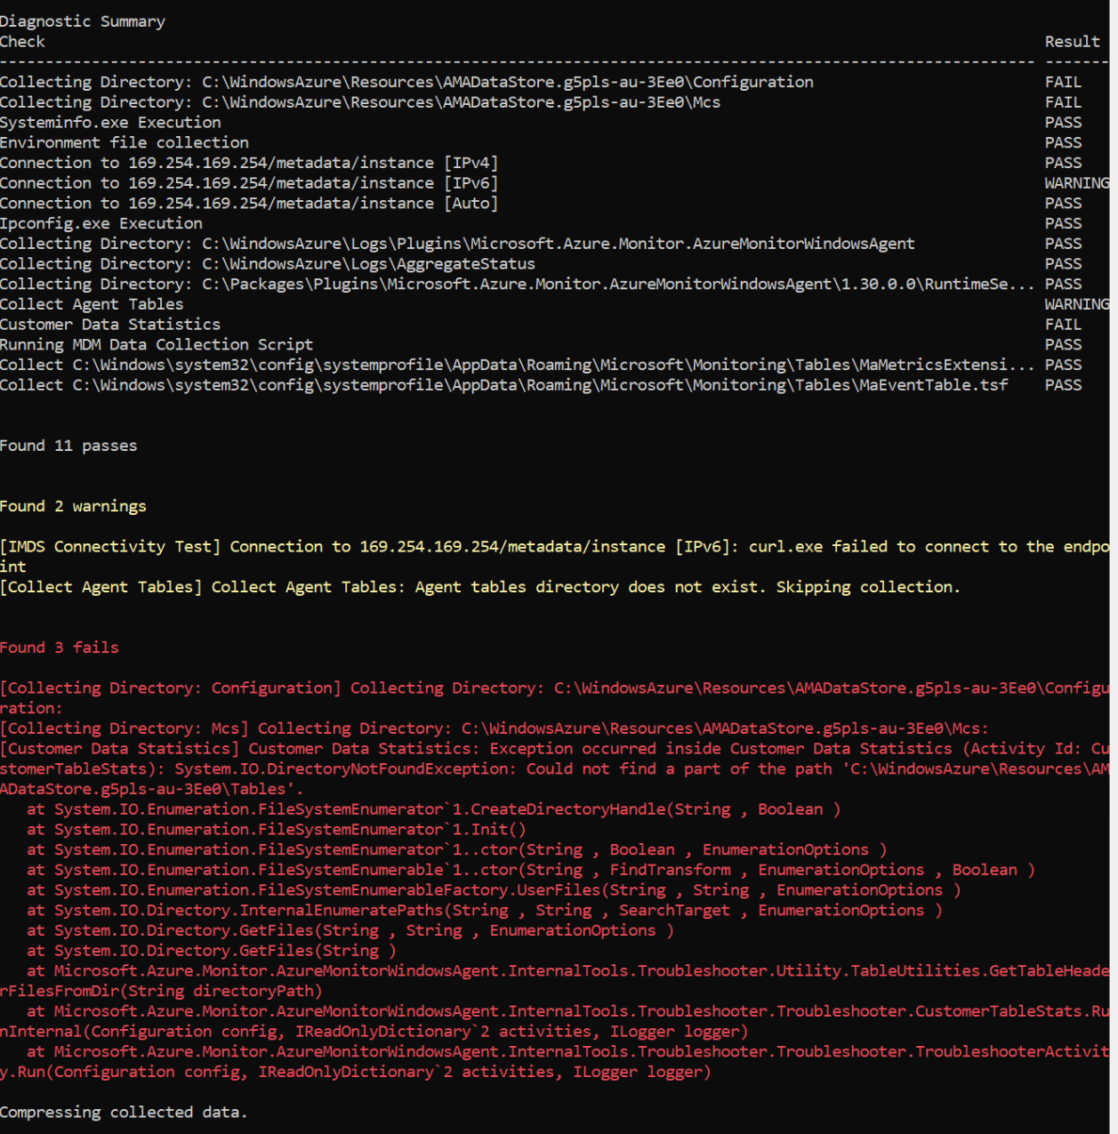1118x1134 pixels.
Task: Click the FAIL result for Configuration directory
Action: (x=1063, y=82)
